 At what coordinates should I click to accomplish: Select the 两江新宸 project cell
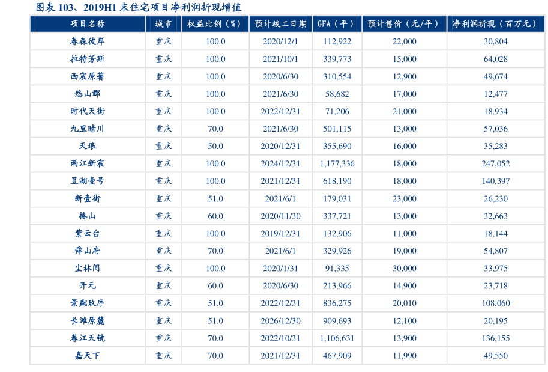(87, 163)
